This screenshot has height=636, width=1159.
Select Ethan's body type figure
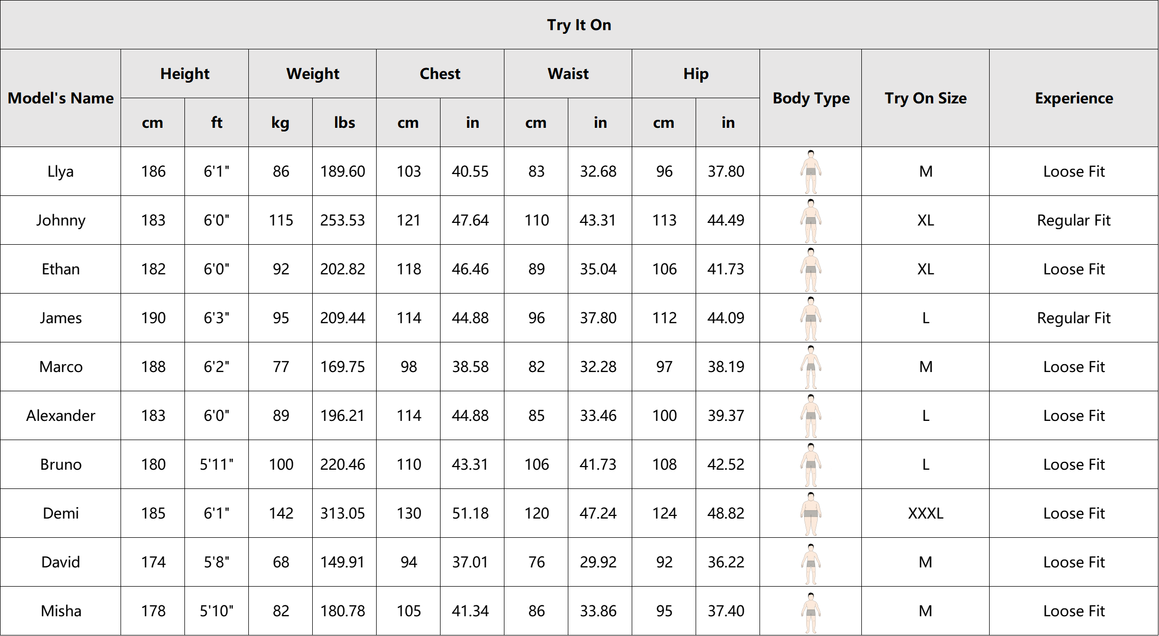pyautogui.click(x=810, y=269)
